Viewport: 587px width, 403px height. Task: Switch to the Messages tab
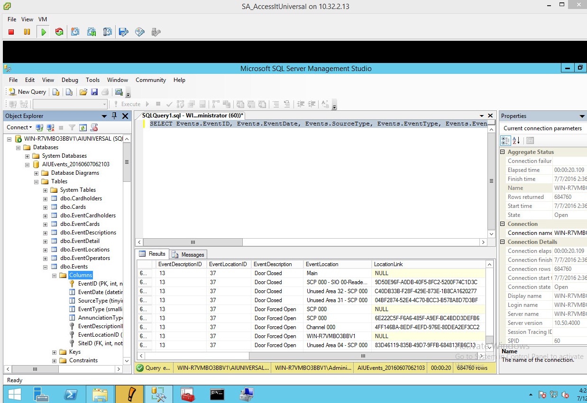point(188,254)
